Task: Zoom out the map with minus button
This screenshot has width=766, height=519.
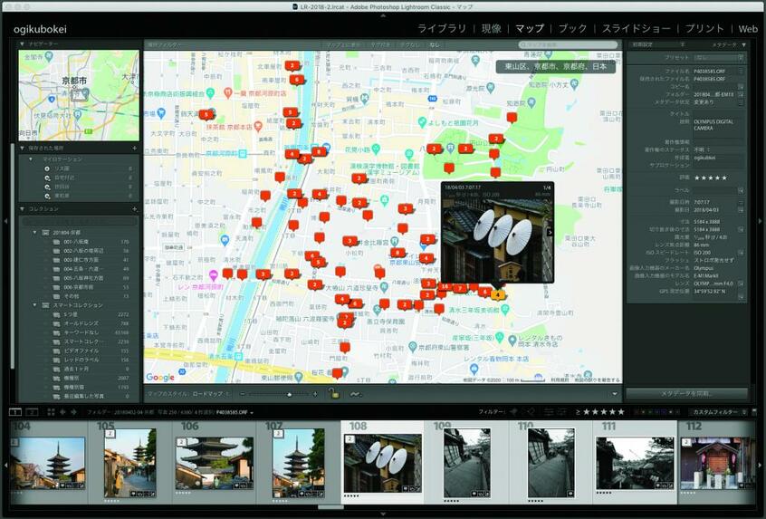Action: (x=243, y=394)
